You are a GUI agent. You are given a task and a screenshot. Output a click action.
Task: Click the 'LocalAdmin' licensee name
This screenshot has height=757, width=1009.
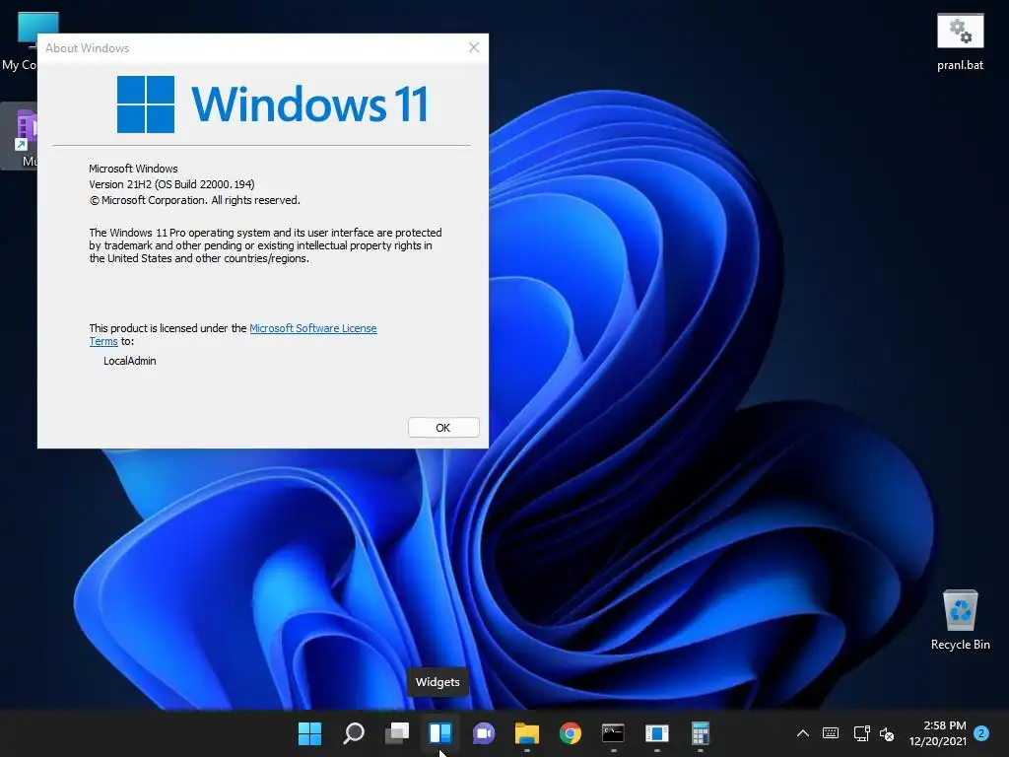[130, 361]
